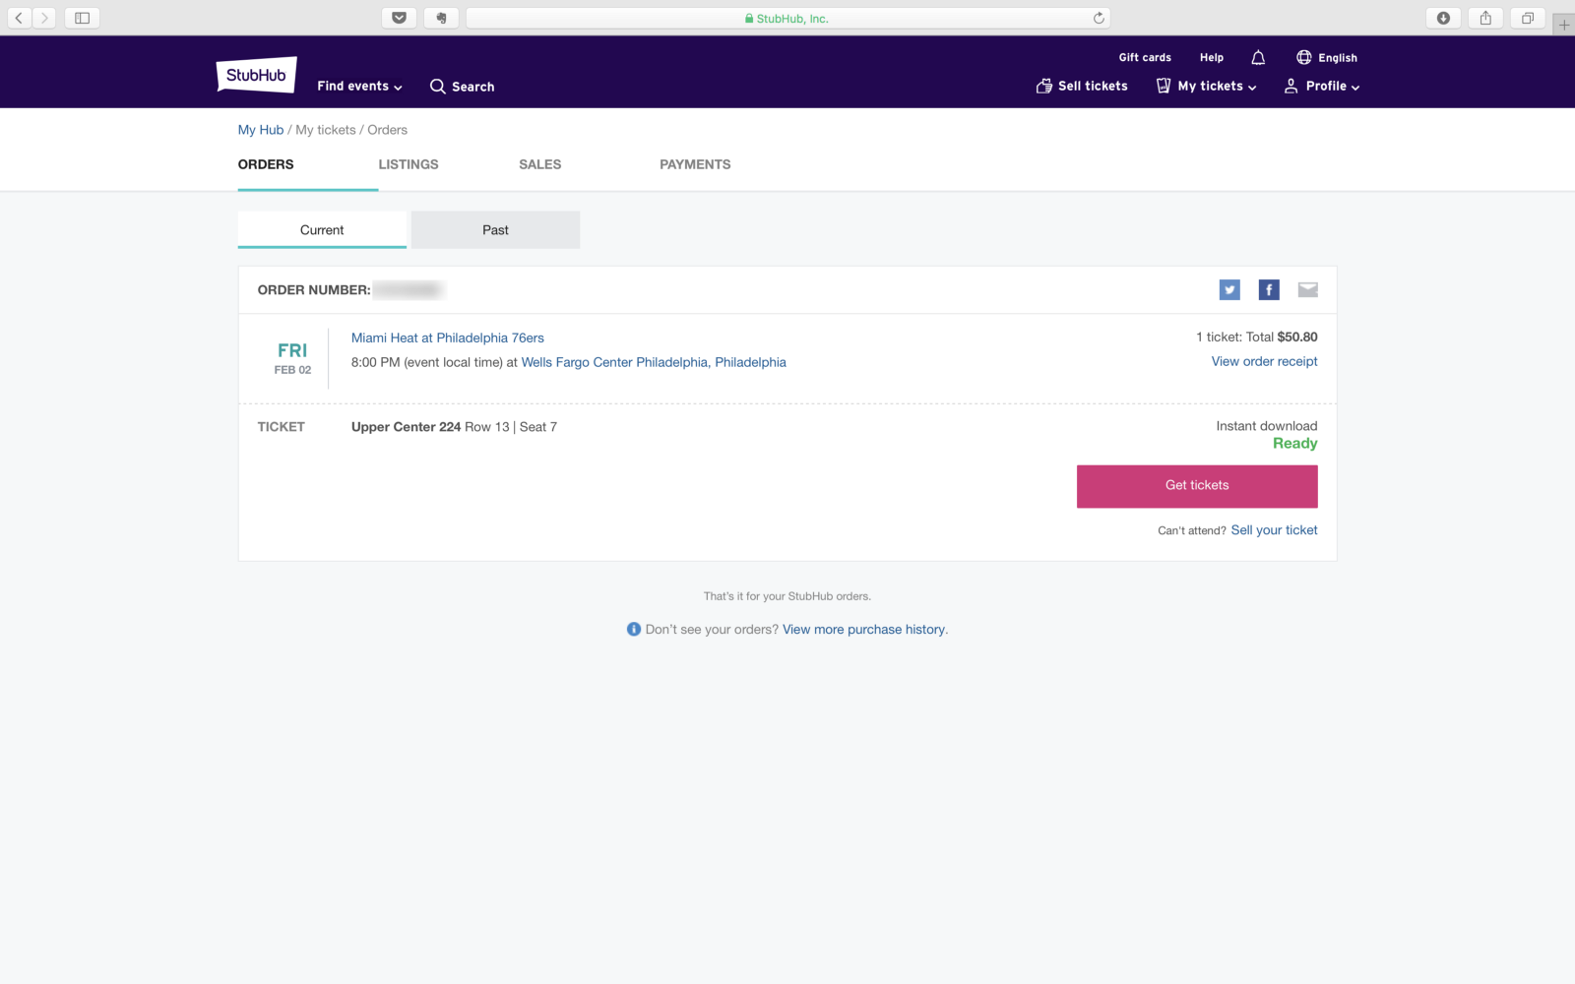Click the $50.80 total price
The height and width of the screenshot is (984, 1575).
click(1297, 337)
